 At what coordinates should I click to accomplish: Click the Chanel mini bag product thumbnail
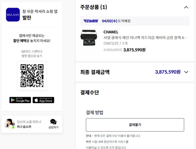pyautogui.click(x=89, y=38)
